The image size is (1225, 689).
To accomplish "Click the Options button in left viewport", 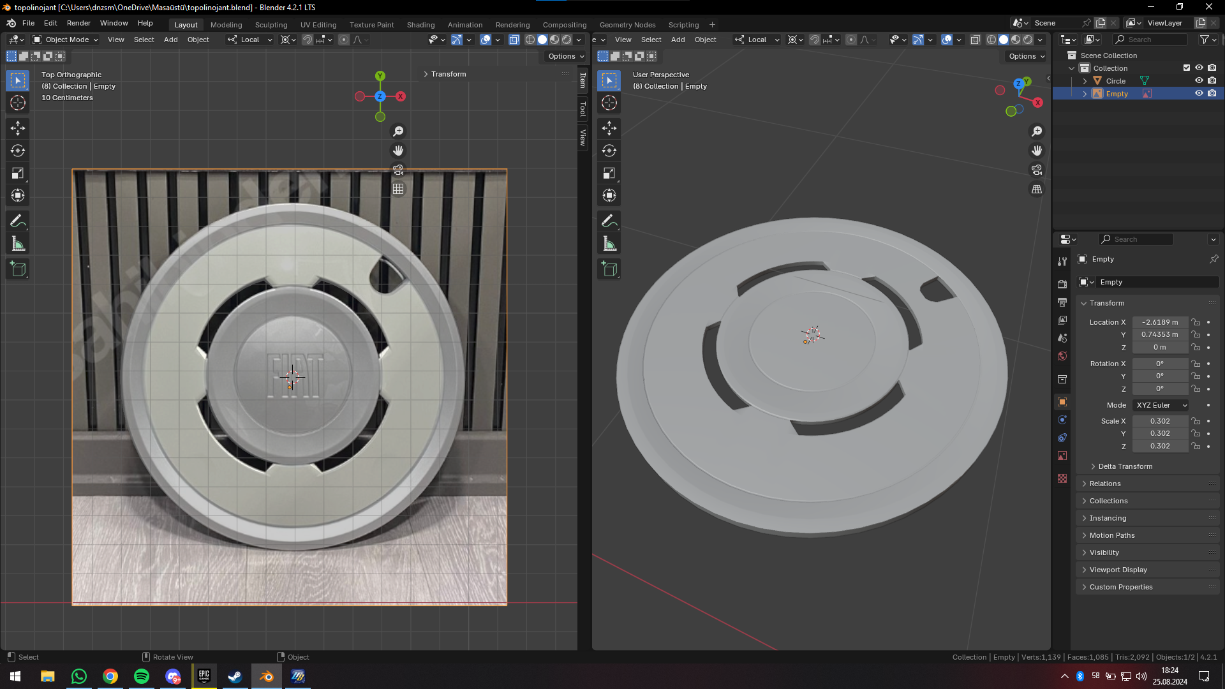I will pyautogui.click(x=565, y=56).
